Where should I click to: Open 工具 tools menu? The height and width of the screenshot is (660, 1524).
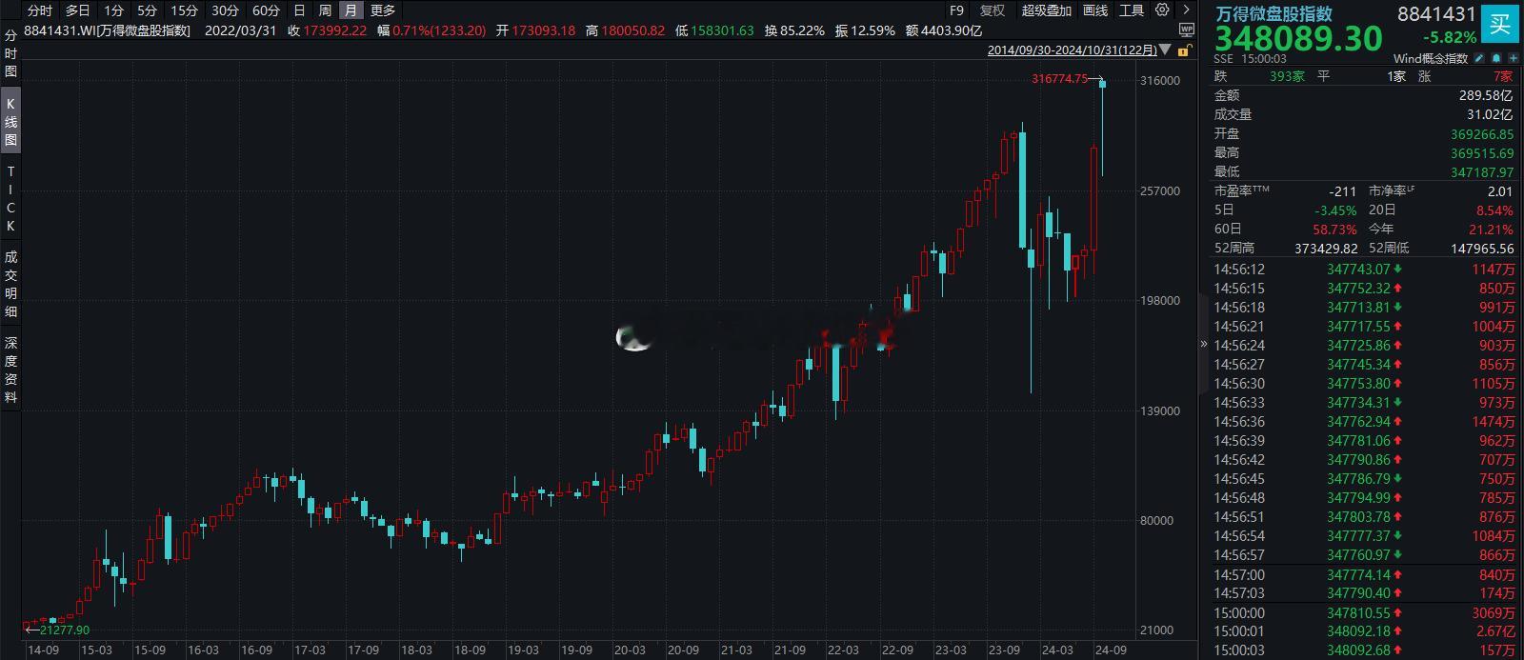point(1132,10)
